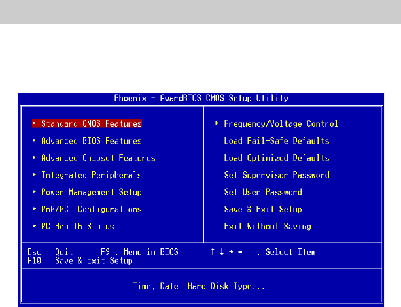Image resolution: width=401 pixels, height=307 pixels.
Task: Click the right arrow key symbol in legend
Action: (x=231, y=252)
